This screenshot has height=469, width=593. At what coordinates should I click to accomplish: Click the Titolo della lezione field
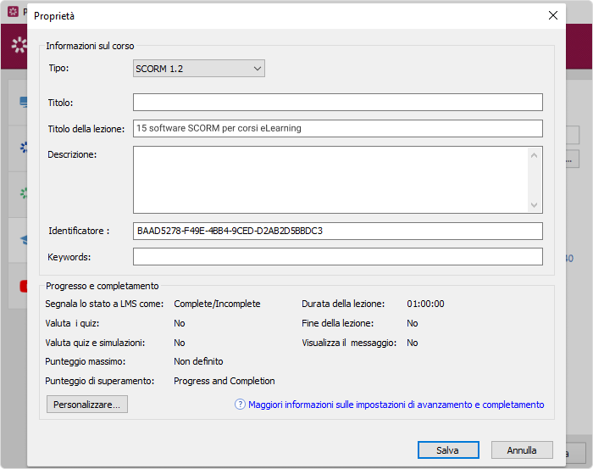coord(338,128)
